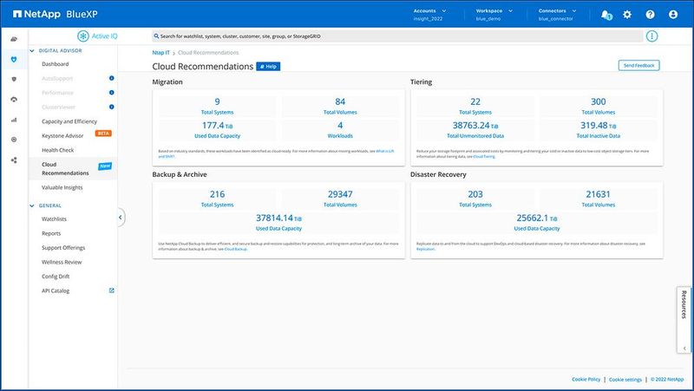Screen dimensions: 694x391
Task: Open Keystone Advisor
Action: coord(62,136)
